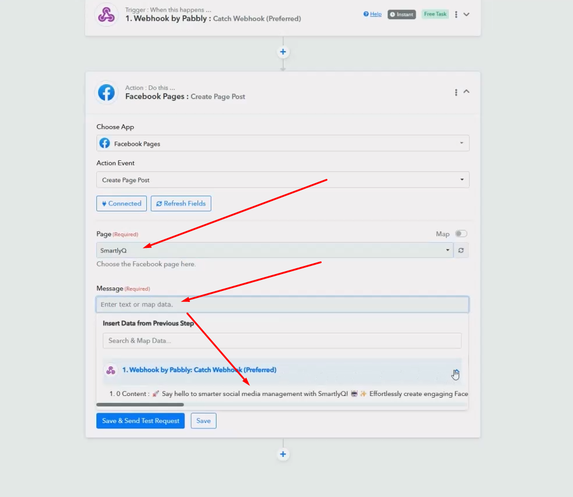
Task: Toggle the Map switch for Page
Action: [461, 233]
